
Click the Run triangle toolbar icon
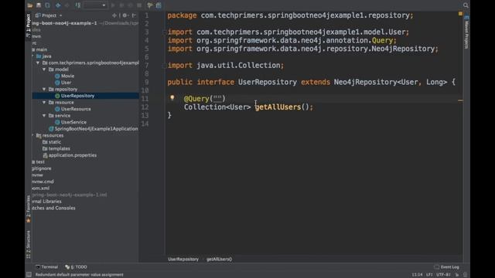point(113,5)
